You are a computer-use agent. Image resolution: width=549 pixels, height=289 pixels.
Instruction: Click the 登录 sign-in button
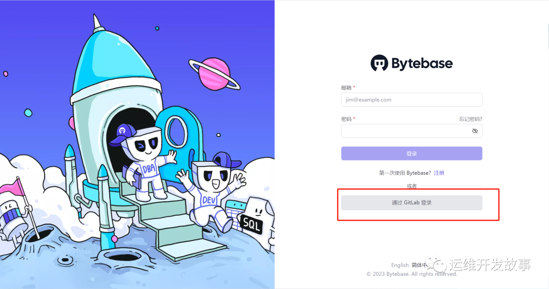coord(411,153)
